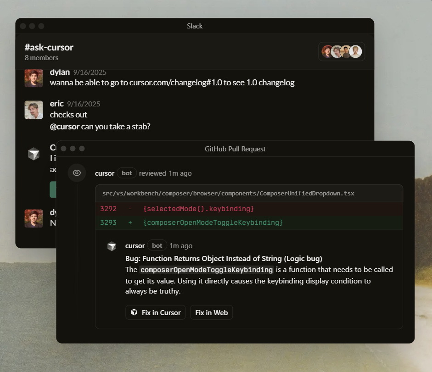Click the rightmost avatar in the member stack
The width and height of the screenshot is (432, 372).
[355, 51]
